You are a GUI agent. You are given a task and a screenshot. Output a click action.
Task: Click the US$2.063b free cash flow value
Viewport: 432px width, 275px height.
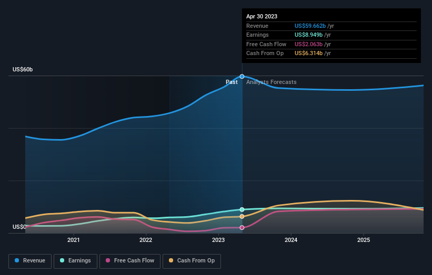(x=308, y=44)
